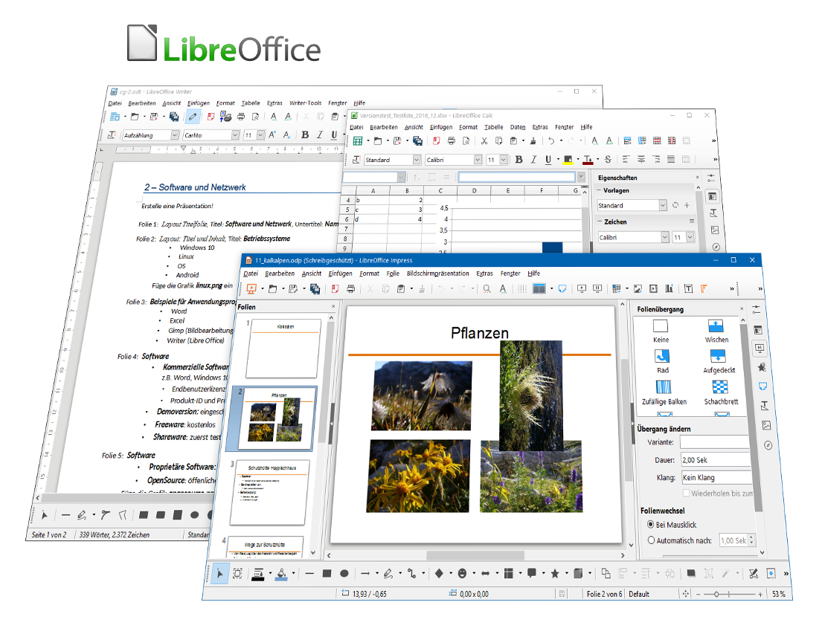Open Animation star in Impress sidebar
This screenshot has height=634, width=822.
pos(762,366)
